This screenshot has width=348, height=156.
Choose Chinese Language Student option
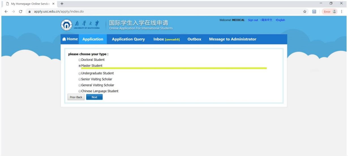point(80,91)
